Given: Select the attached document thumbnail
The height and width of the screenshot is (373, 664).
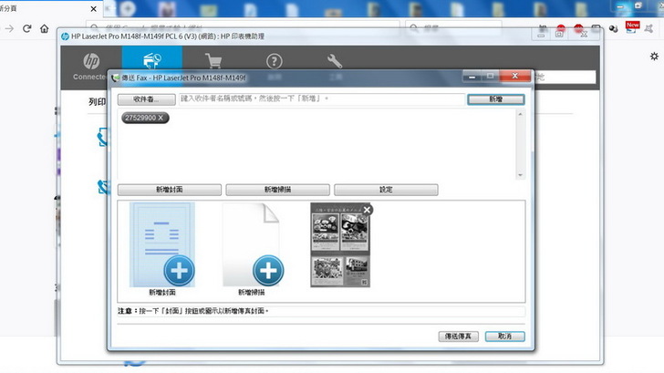Looking at the screenshot, I should coord(340,245).
